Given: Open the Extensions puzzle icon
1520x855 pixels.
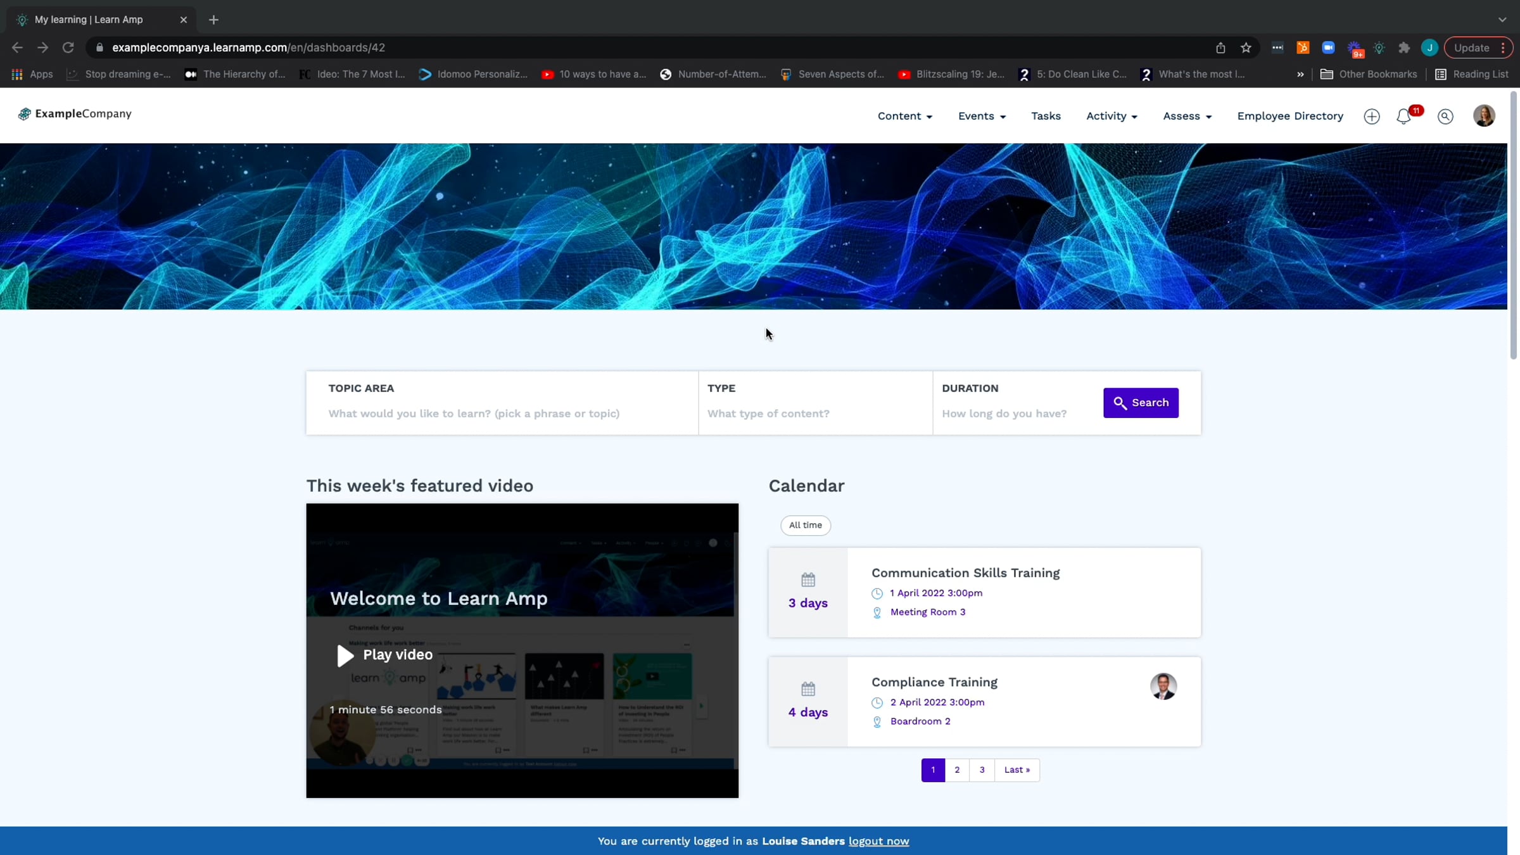Looking at the screenshot, I should pos(1404,47).
